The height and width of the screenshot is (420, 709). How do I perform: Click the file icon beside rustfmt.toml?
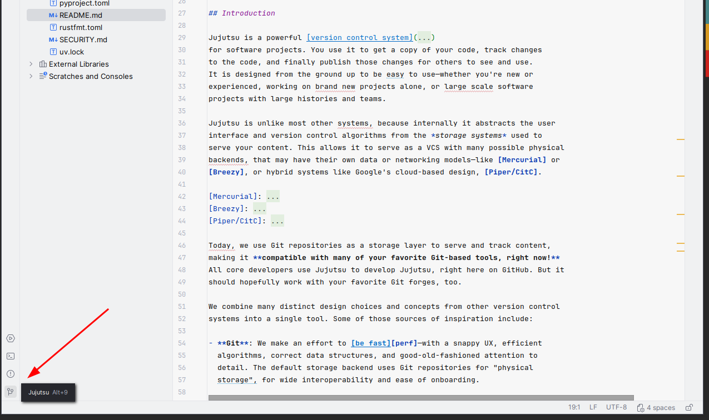click(x=53, y=27)
